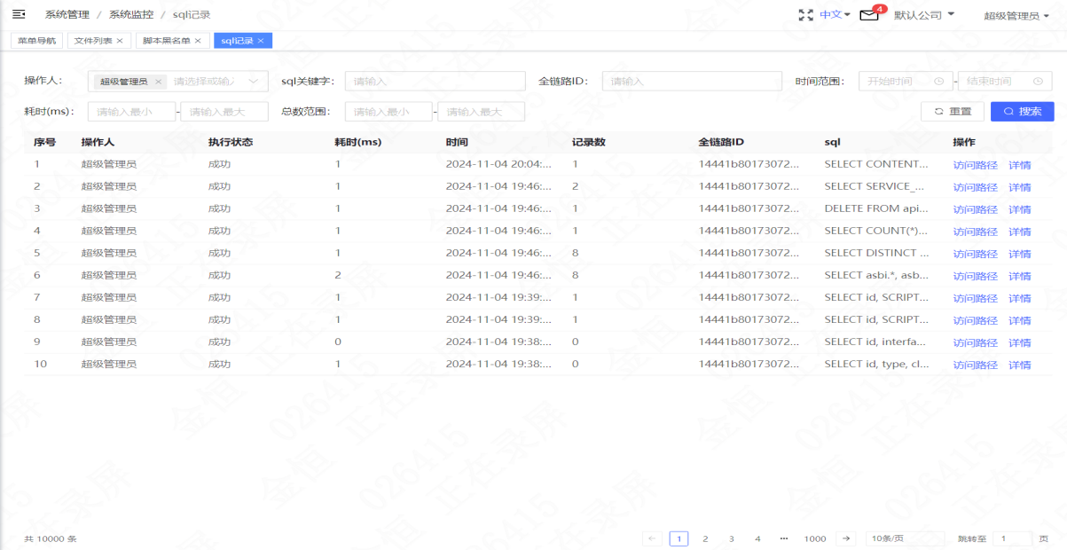
Task: Remove the 超级管理员 operator tag
Action: pos(158,82)
